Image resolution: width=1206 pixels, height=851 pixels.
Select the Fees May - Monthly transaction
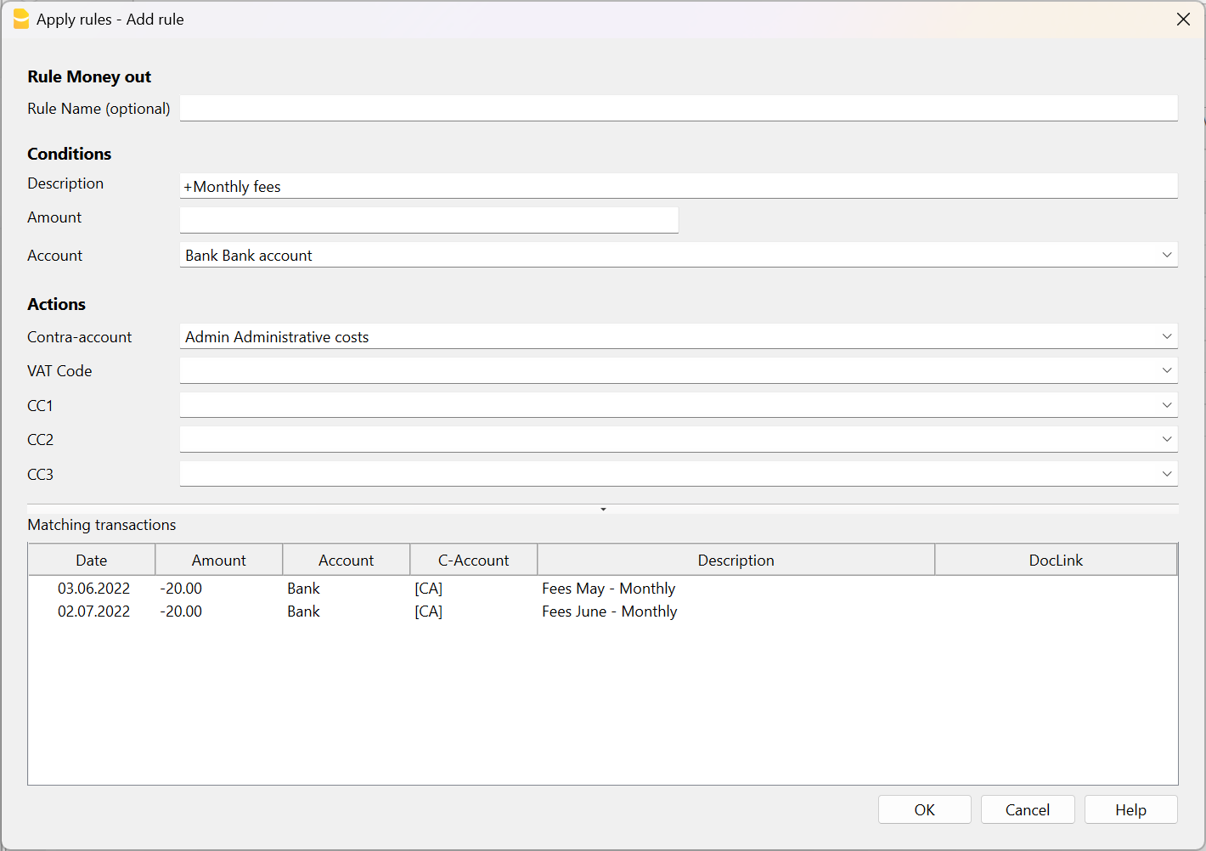(x=608, y=589)
